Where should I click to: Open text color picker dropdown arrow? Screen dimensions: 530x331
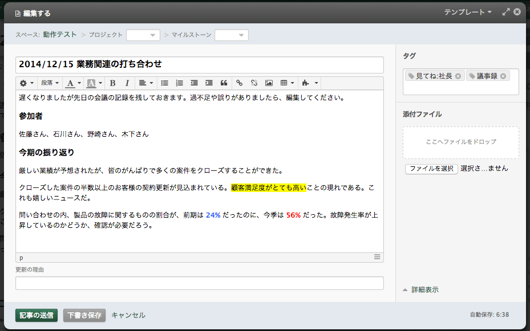79,83
